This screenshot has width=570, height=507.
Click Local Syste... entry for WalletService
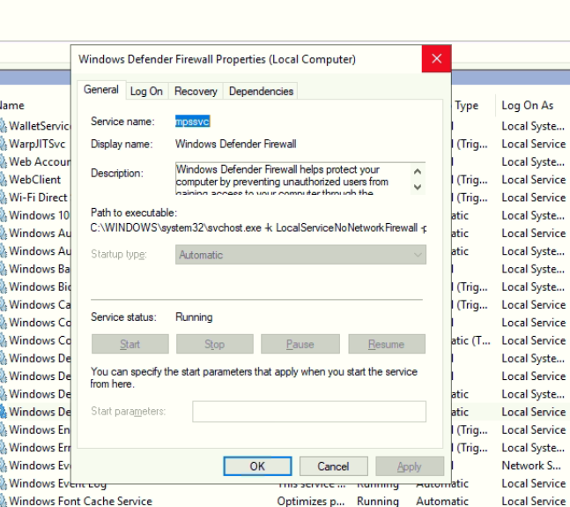[533, 126]
